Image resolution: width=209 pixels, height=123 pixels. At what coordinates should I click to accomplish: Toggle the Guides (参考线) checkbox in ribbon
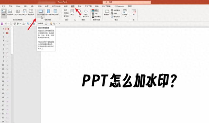[62, 16]
